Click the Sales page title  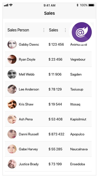(49, 13)
